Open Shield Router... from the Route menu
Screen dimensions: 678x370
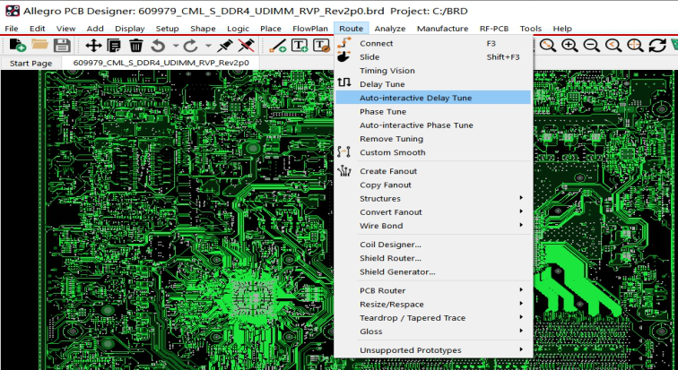tap(433, 258)
